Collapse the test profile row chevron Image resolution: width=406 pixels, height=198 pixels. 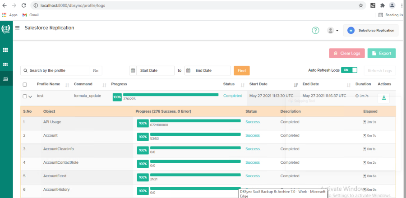pyautogui.click(x=30, y=96)
